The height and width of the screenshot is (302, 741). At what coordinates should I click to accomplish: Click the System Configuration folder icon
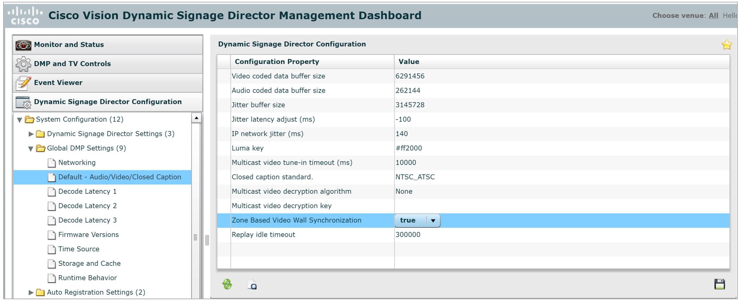pyautogui.click(x=29, y=120)
